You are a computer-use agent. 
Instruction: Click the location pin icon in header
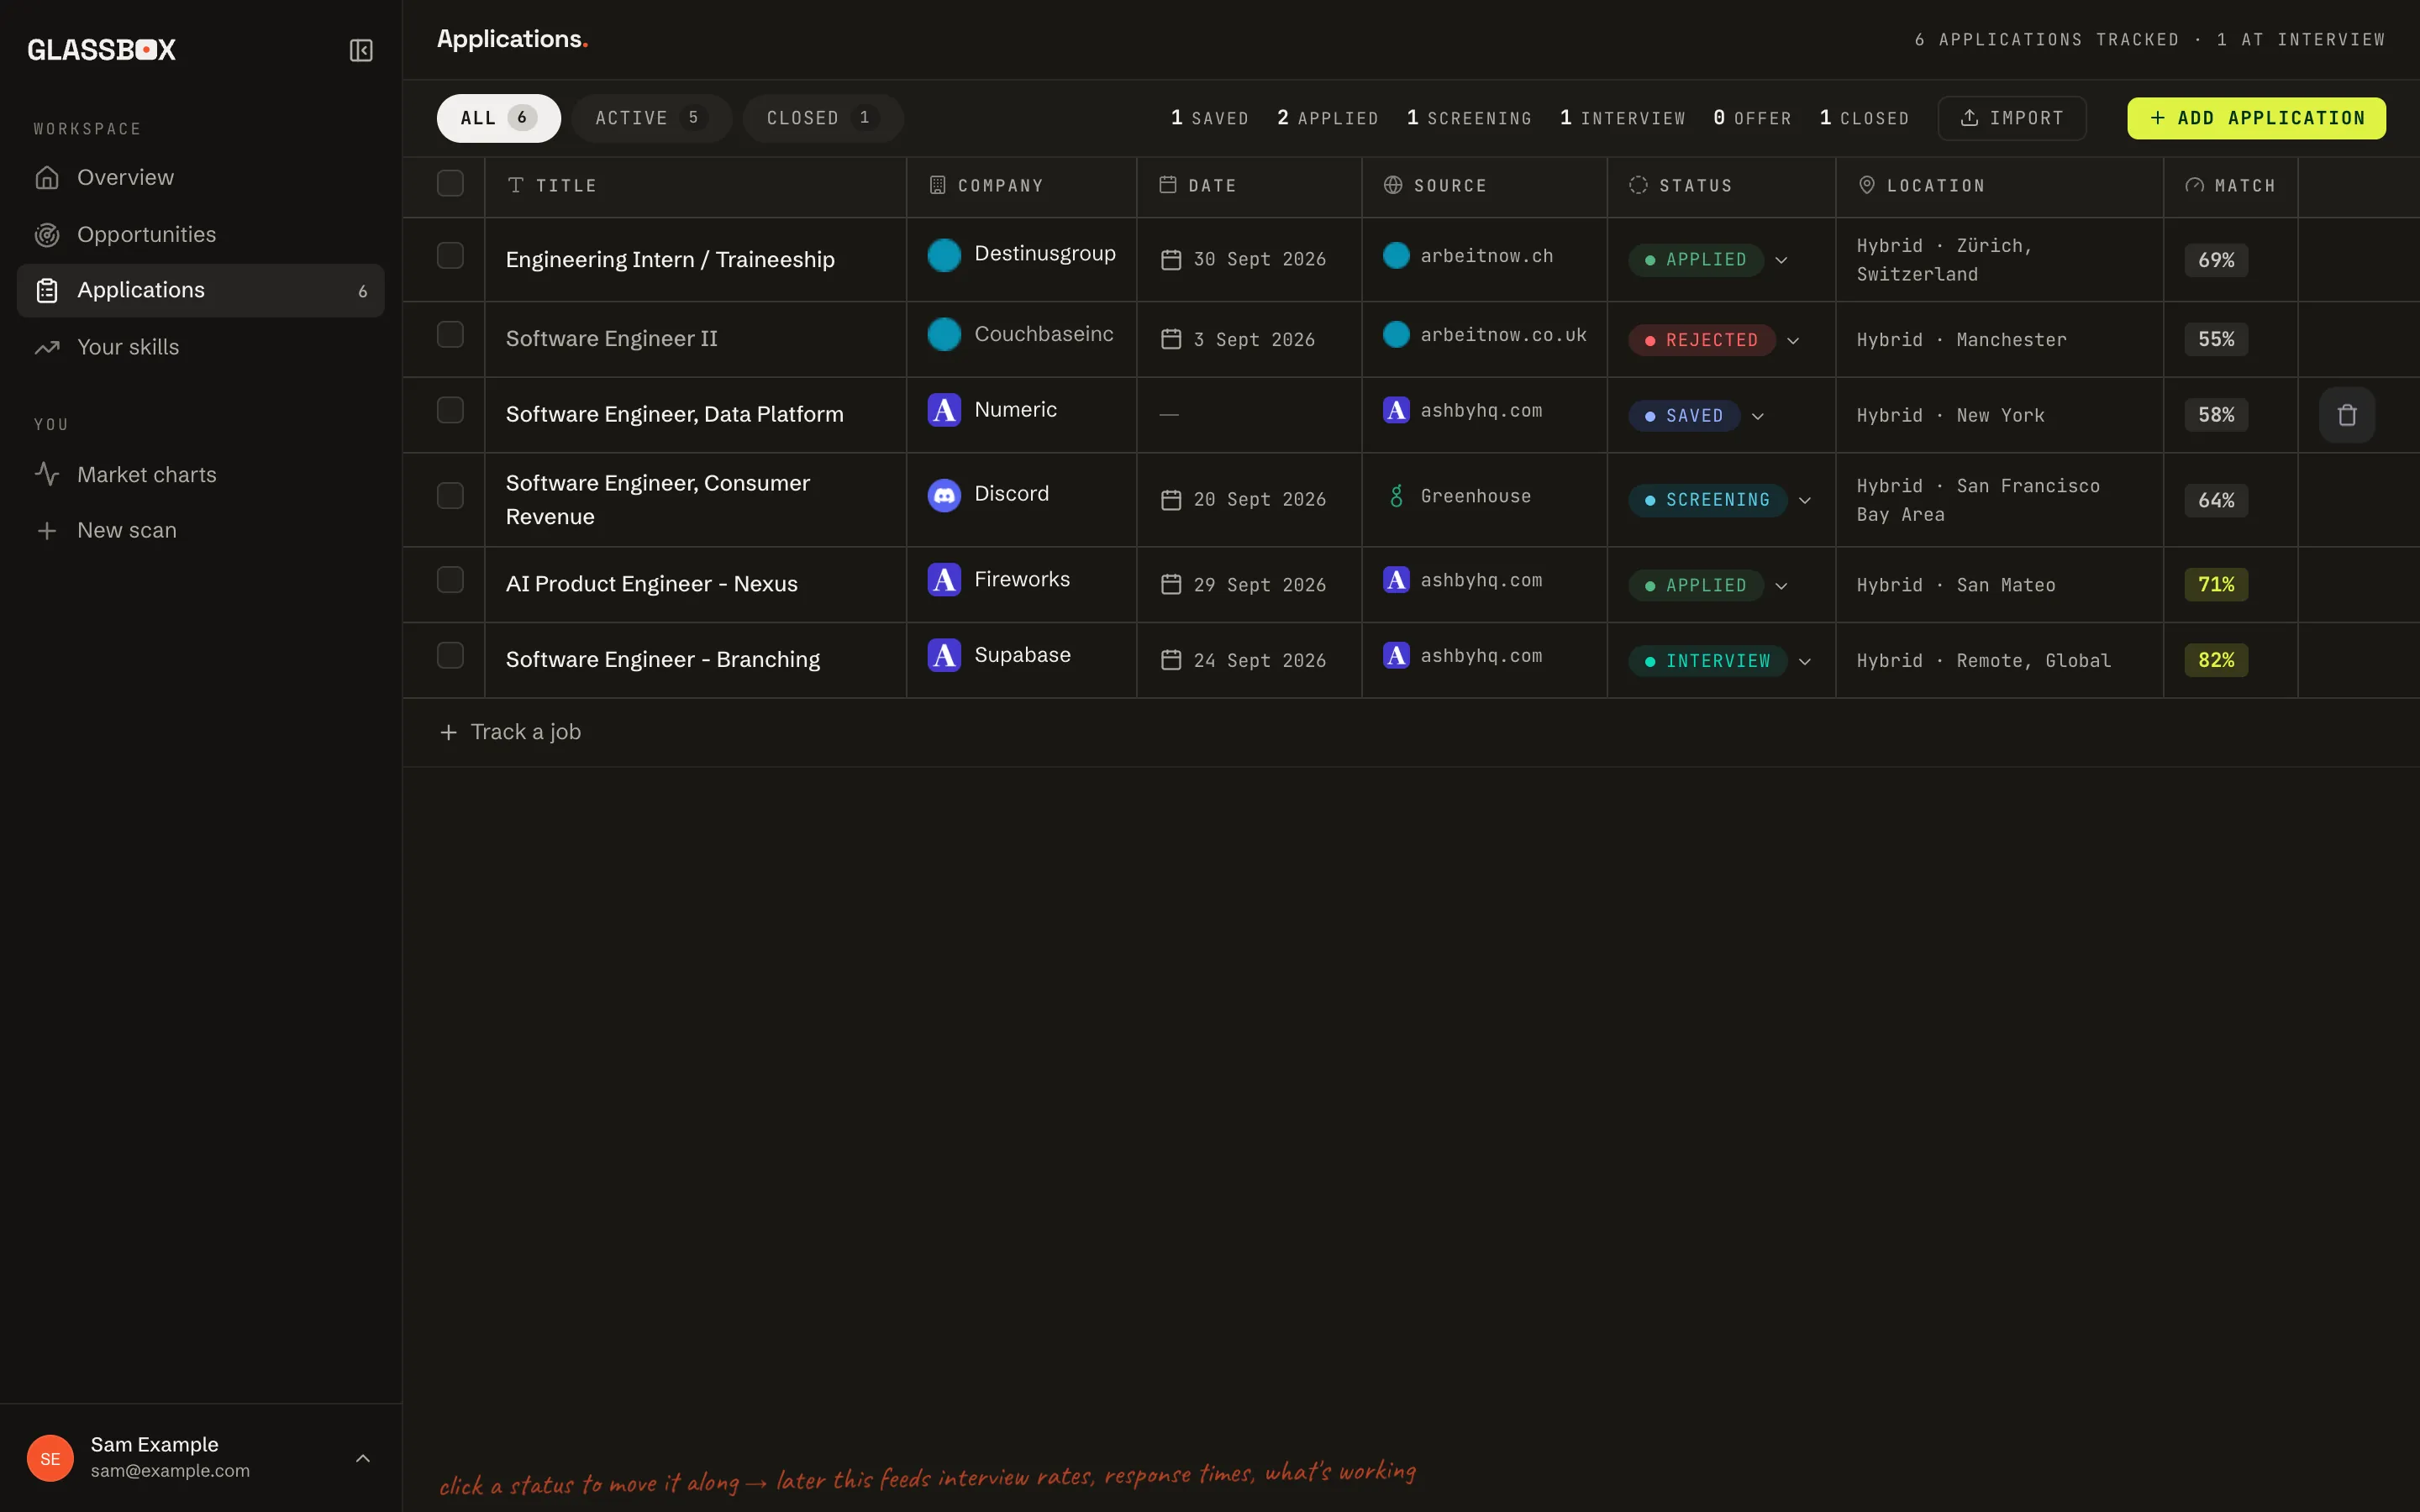[1866, 185]
